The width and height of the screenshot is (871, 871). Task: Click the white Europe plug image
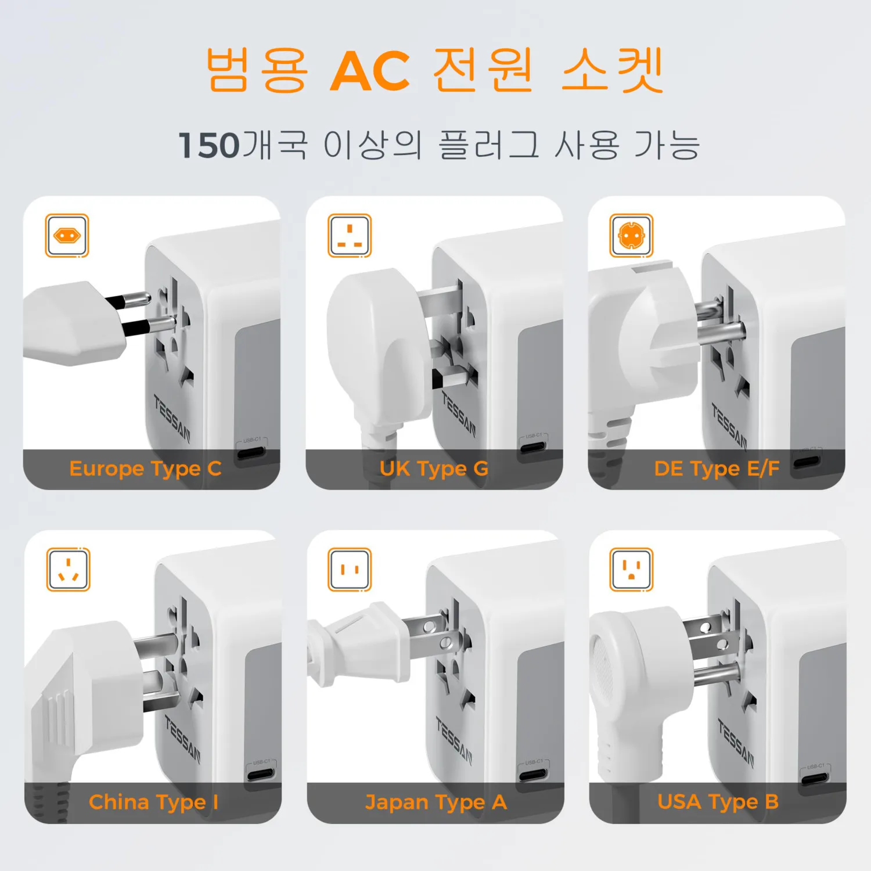tap(87, 323)
